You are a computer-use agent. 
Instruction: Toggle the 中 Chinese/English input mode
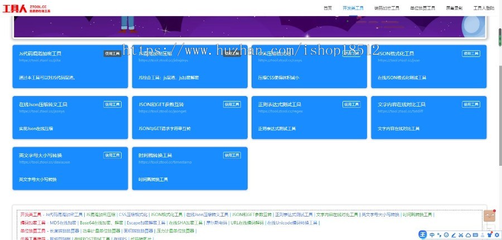pyautogui.click(x=432, y=235)
